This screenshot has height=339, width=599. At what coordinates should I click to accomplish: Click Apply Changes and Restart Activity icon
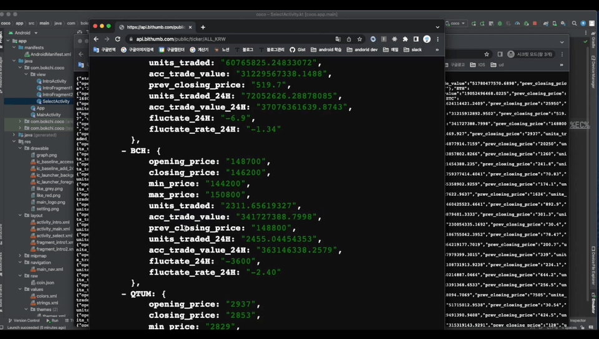(x=482, y=23)
